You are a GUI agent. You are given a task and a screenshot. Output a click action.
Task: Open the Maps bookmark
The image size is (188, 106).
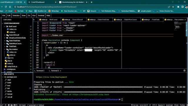[x=29, y=11]
